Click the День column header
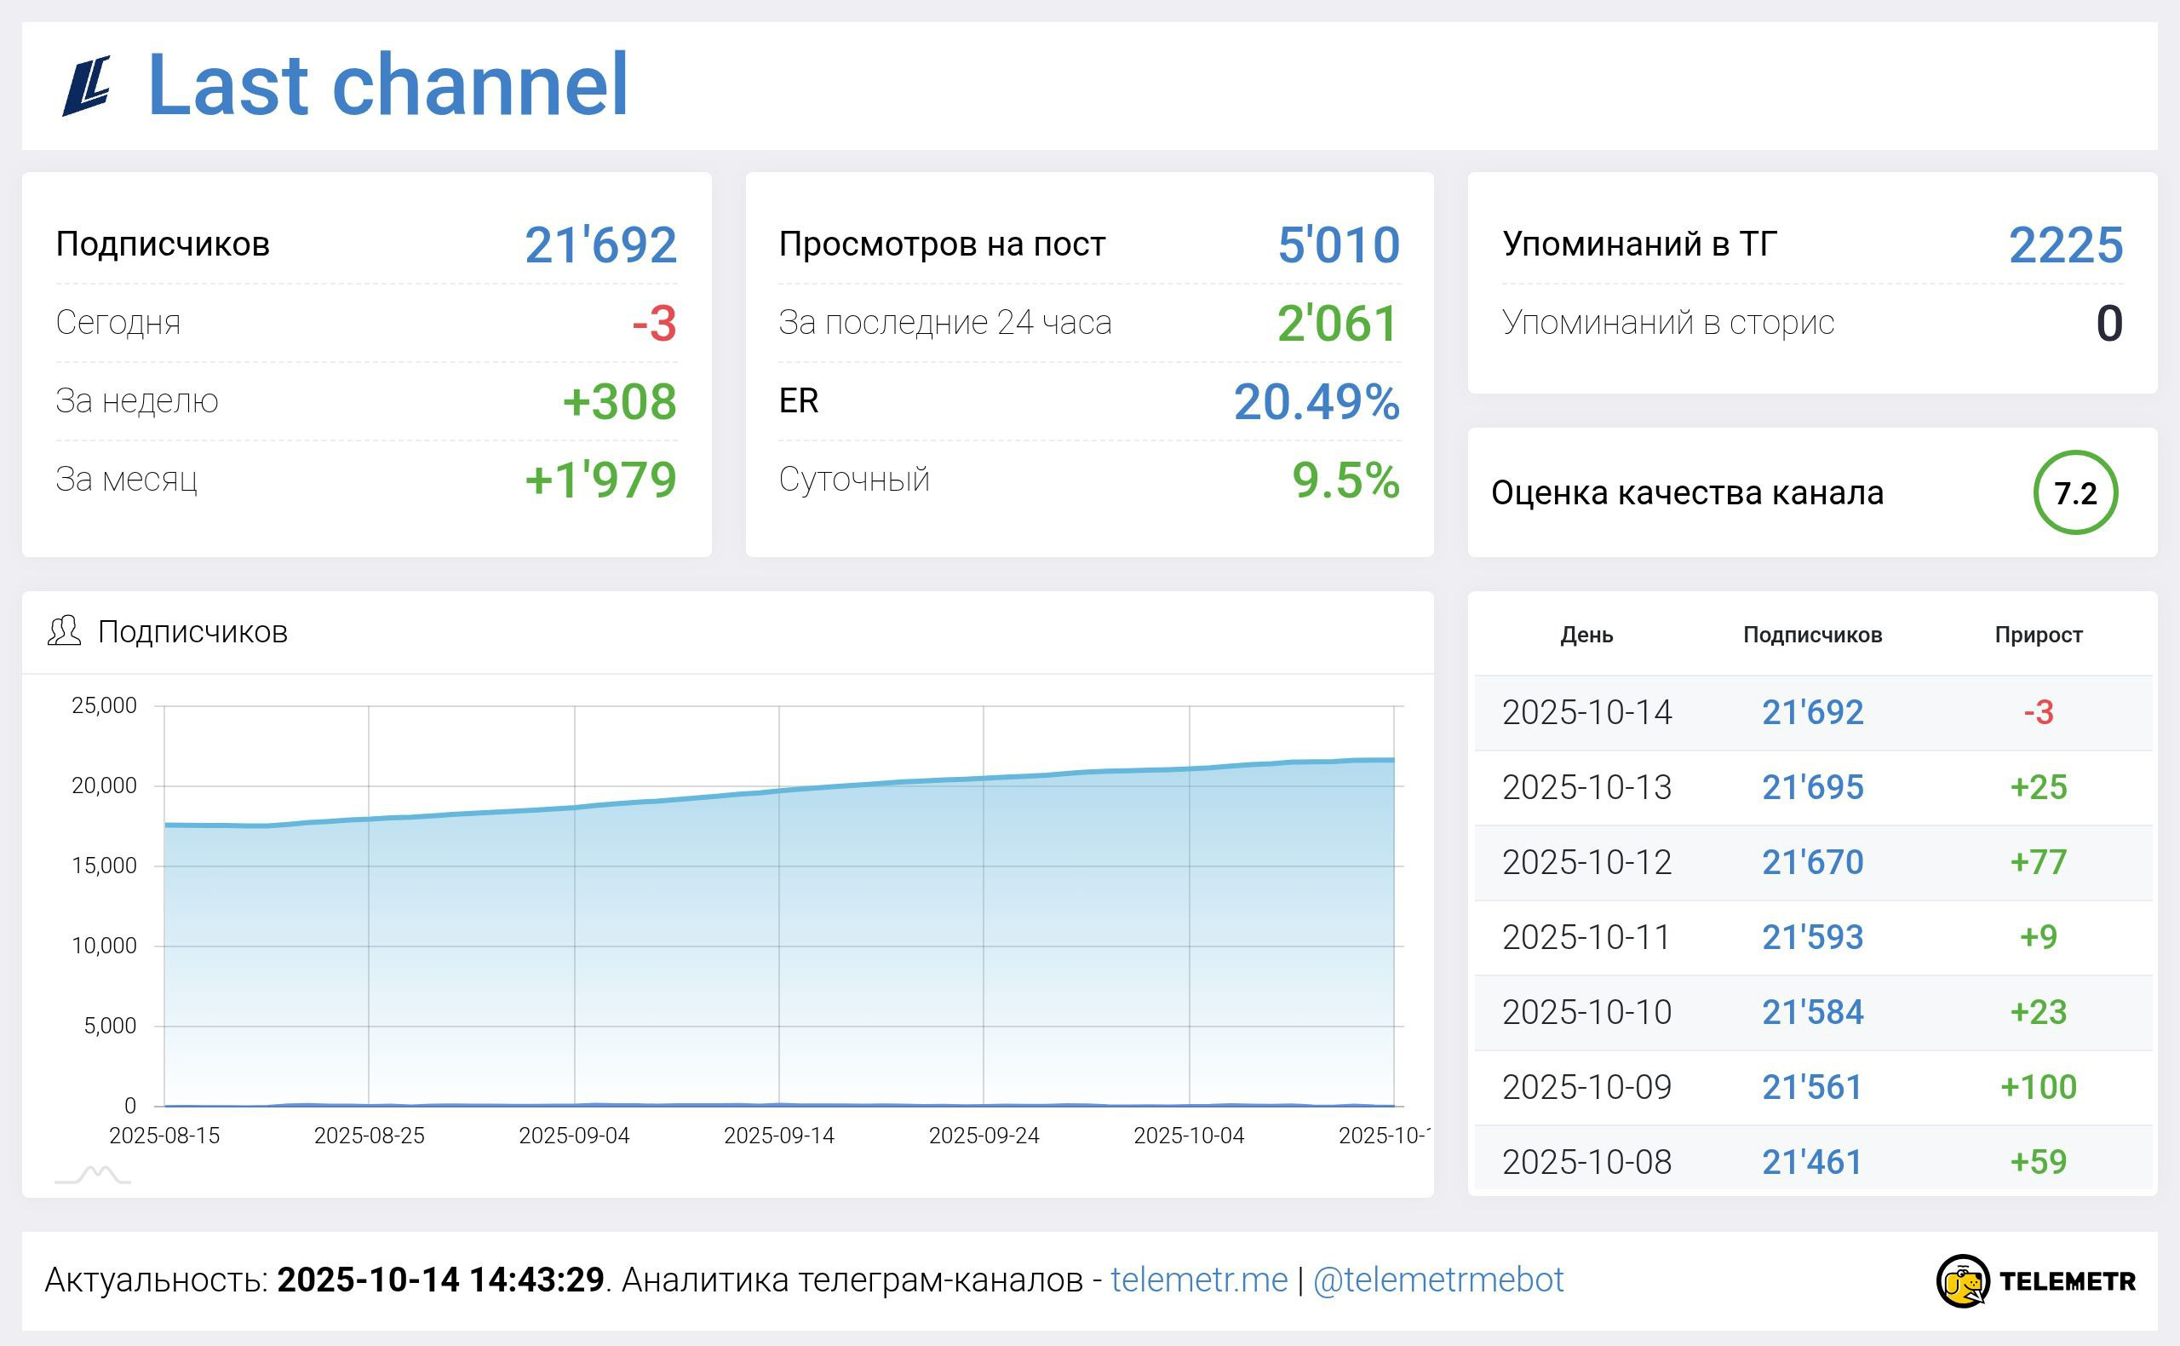The height and width of the screenshot is (1346, 2180). pos(1586,635)
